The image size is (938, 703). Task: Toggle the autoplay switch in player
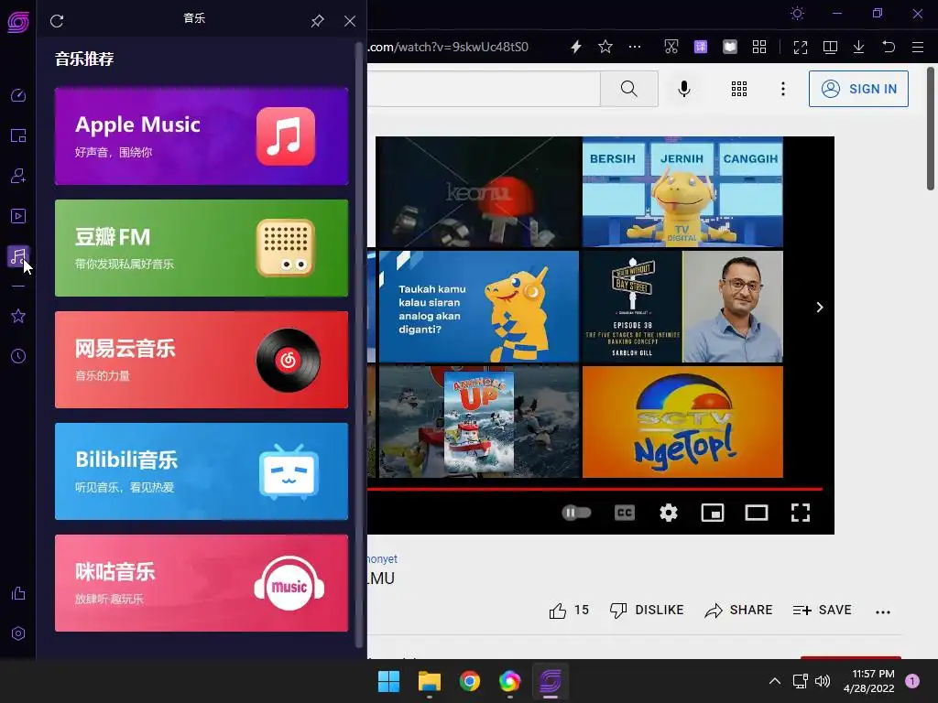click(x=576, y=513)
